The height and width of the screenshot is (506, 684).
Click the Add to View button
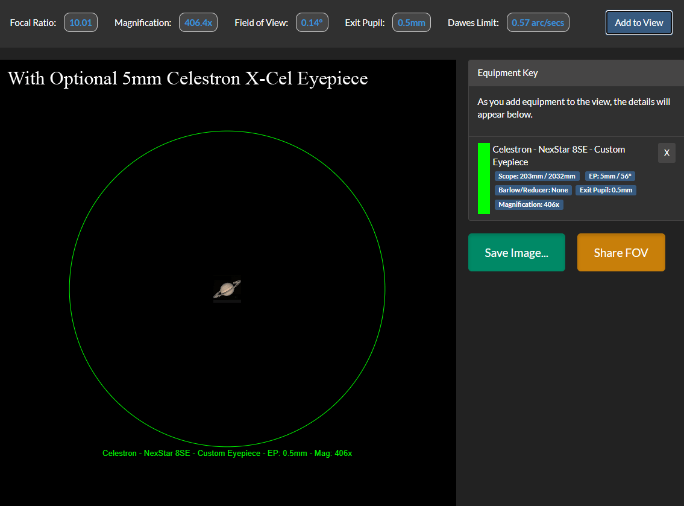click(639, 22)
